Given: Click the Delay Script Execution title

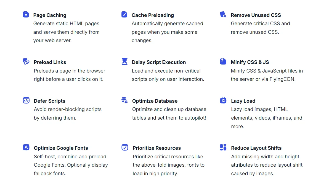Looking at the screenshot, I should pyautogui.click(x=159, y=62).
